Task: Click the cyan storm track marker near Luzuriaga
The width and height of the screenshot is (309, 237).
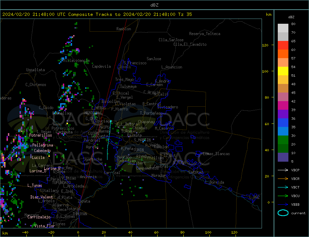Action: 111,121
